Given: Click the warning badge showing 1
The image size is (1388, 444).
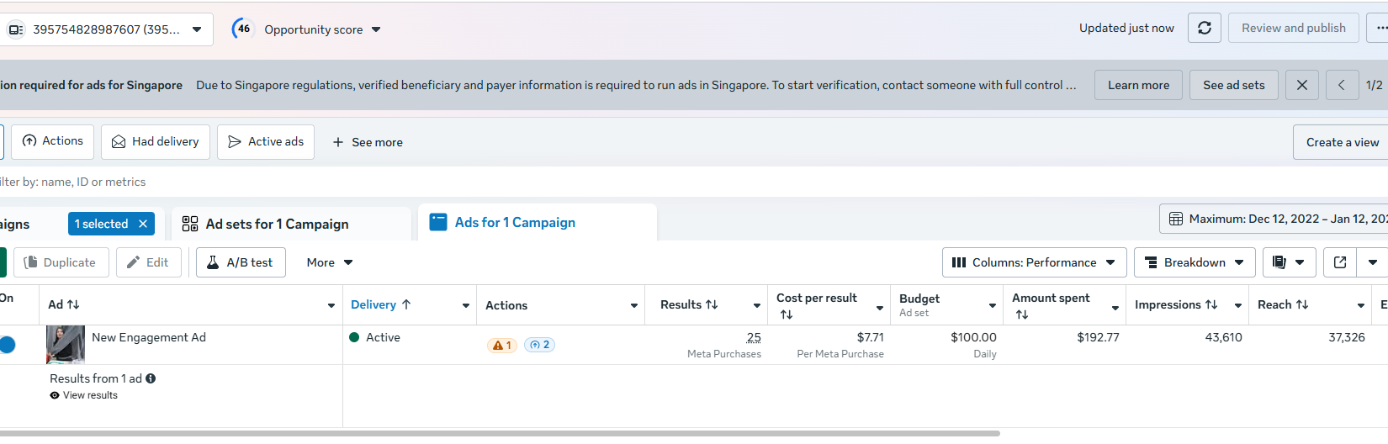Looking at the screenshot, I should pyautogui.click(x=502, y=345).
